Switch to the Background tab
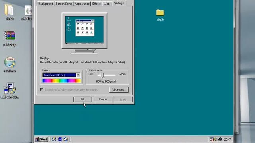Viewport: 255px width, 143px height. click(x=45, y=4)
